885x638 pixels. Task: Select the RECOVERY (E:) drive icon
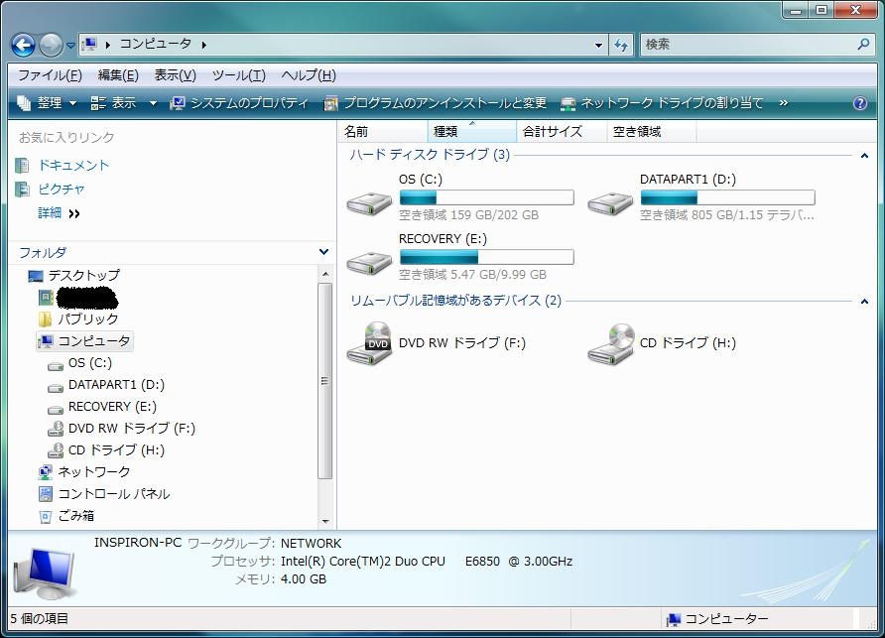coord(369,262)
